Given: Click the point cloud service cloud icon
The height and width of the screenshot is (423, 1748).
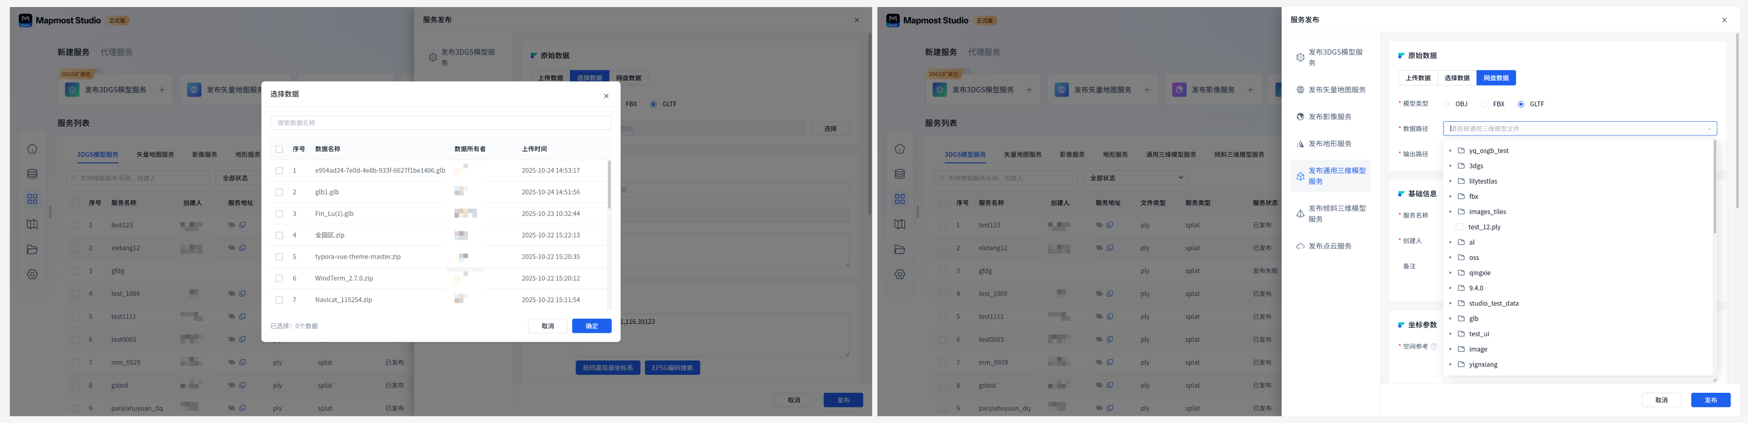Looking at the screenshot, I should pos(1300,246).
